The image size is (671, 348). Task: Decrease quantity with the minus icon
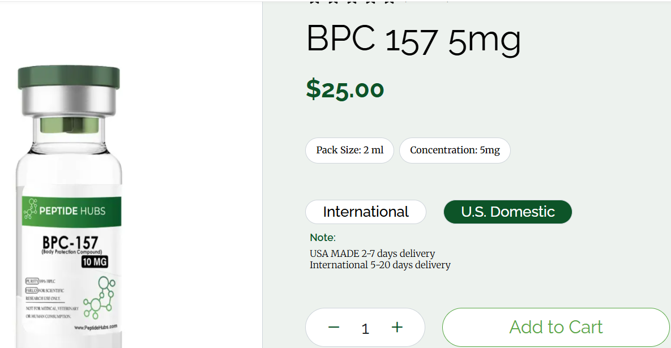(x=334, y=327)
